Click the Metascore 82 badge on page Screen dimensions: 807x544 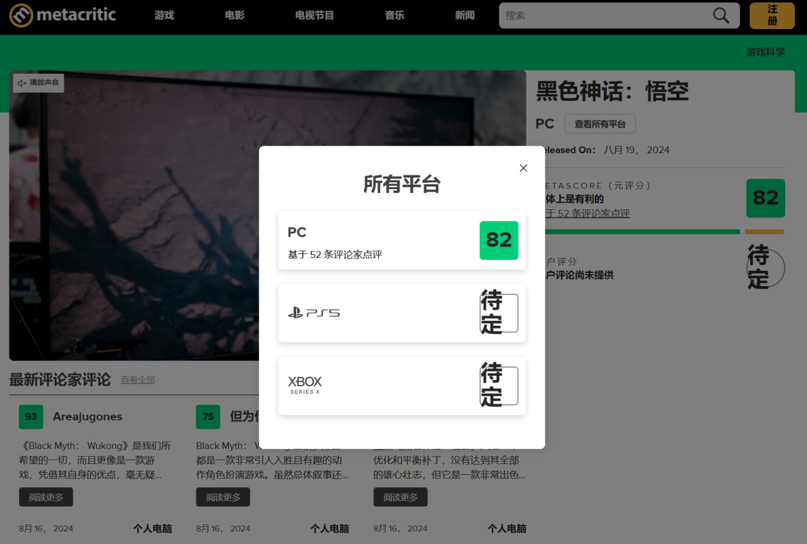[765, 198]
